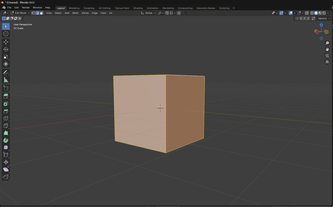Viewport: 333px width, 207px height.
Task: Switch to the Shading workspace tab
Action: tap(138, 8)
